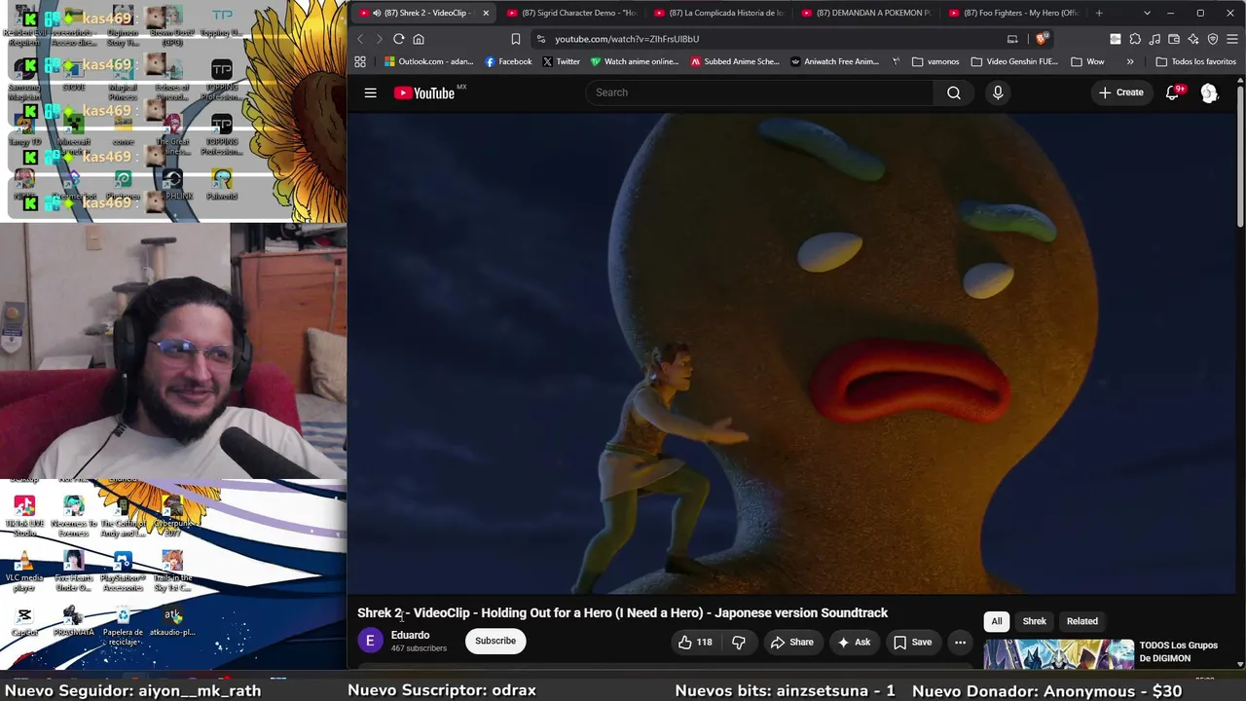Close the Shrek 2 VideoClip tab

486,13
